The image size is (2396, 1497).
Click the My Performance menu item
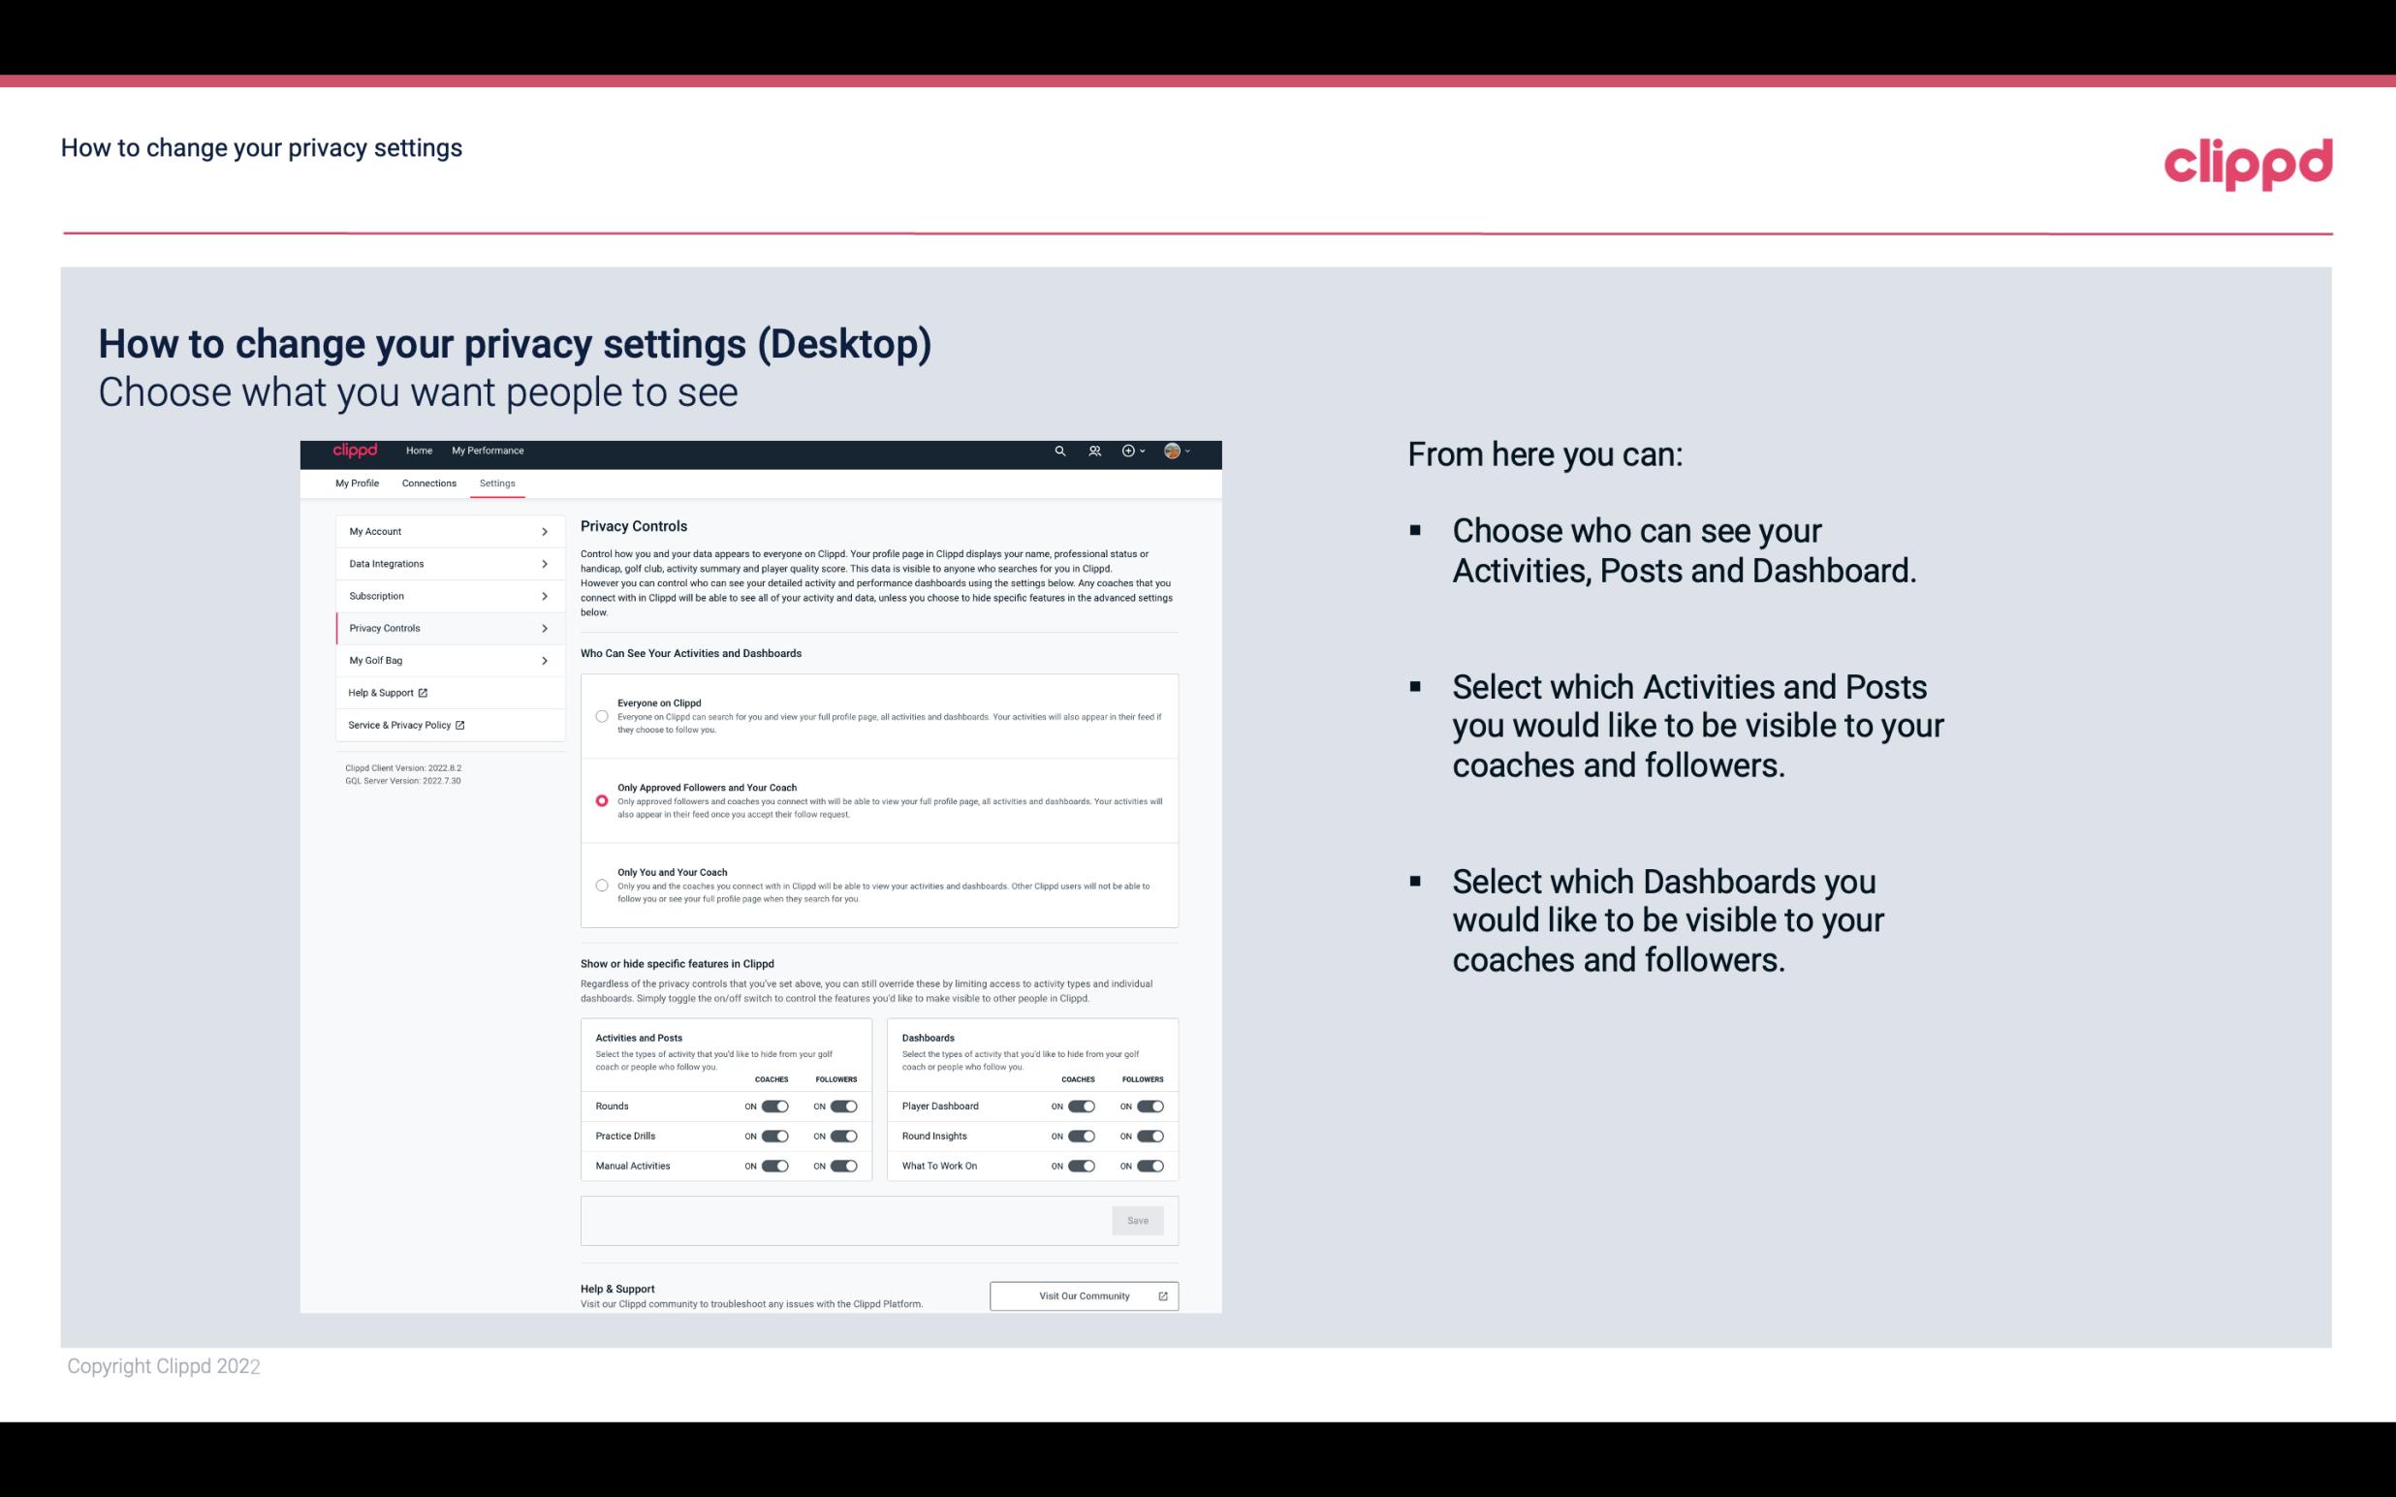(489, 451)
